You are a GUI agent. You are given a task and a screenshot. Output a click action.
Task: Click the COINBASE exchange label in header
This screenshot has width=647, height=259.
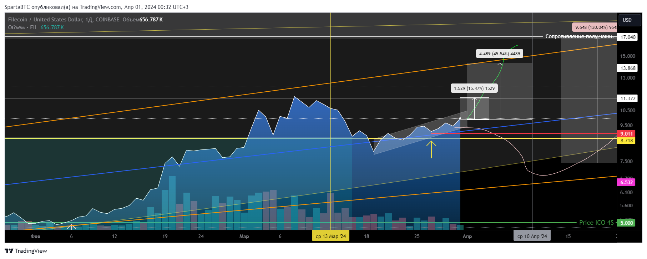[107, 20]
